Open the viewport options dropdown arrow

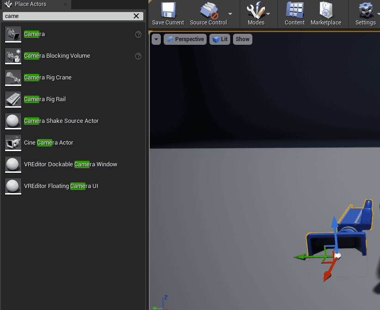coord(156,40)
